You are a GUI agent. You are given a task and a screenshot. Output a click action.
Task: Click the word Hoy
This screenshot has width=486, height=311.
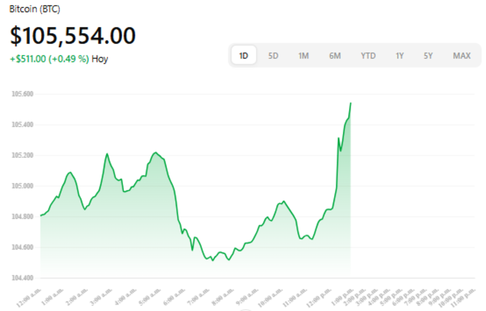pyautogui.click(x=99, y=59)
